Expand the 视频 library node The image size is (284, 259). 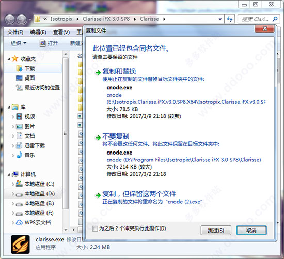[13, 117]
